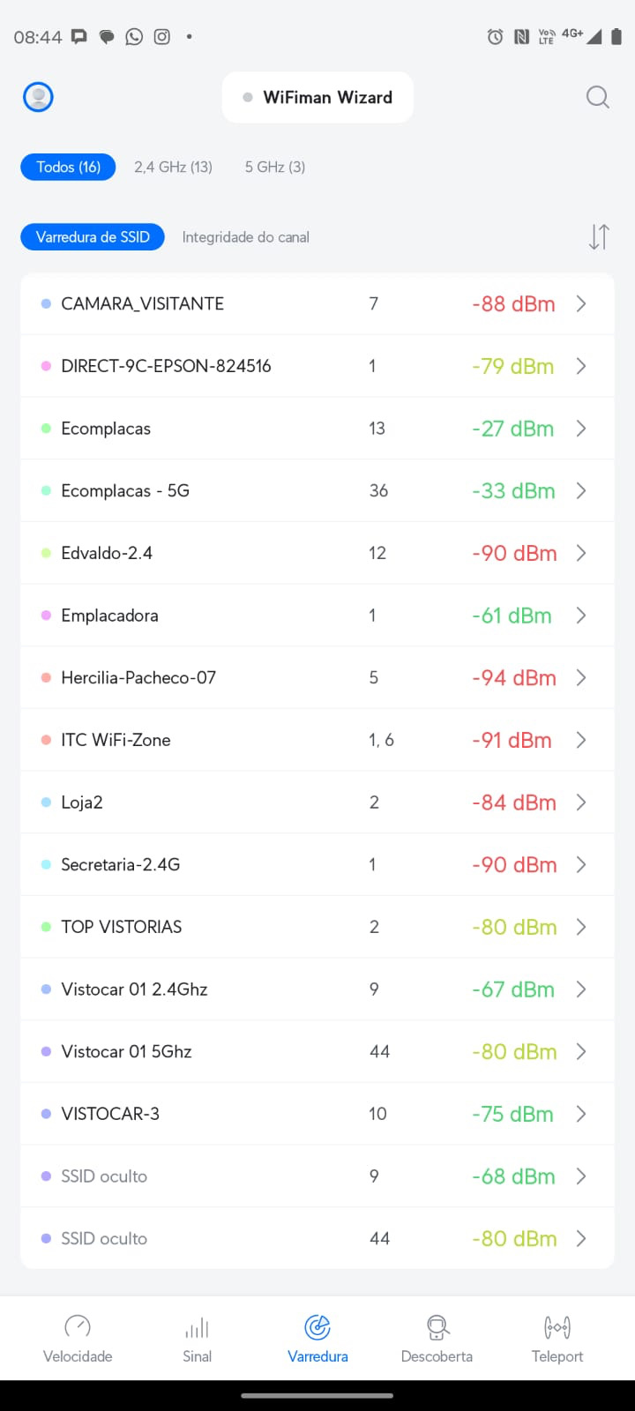Open the Velocidade speedometer tab

78,1326
